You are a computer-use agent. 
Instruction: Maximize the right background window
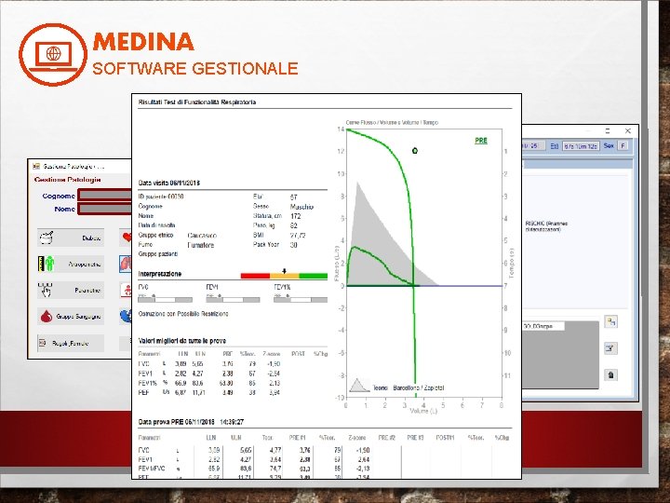coord(608,131)
